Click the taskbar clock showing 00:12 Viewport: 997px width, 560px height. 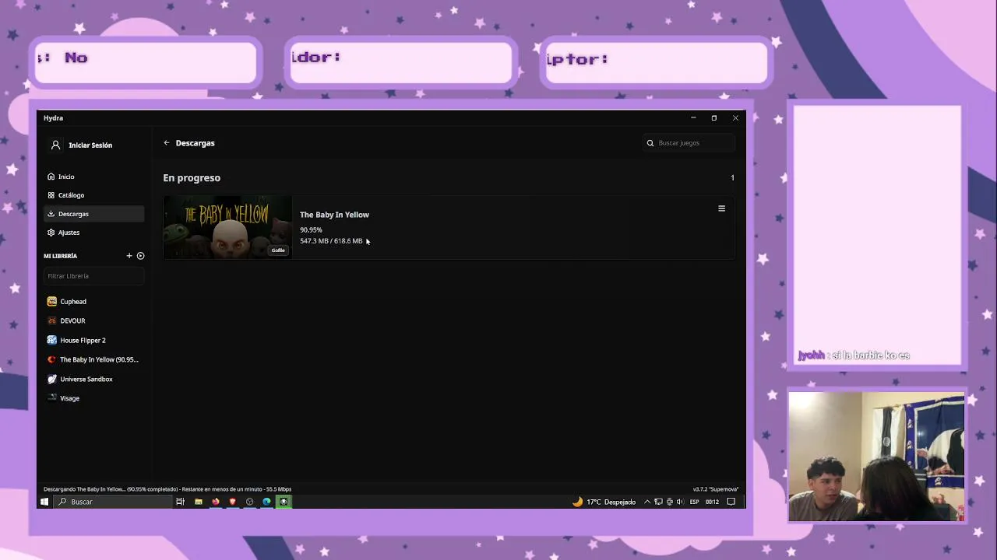point(712,502)
